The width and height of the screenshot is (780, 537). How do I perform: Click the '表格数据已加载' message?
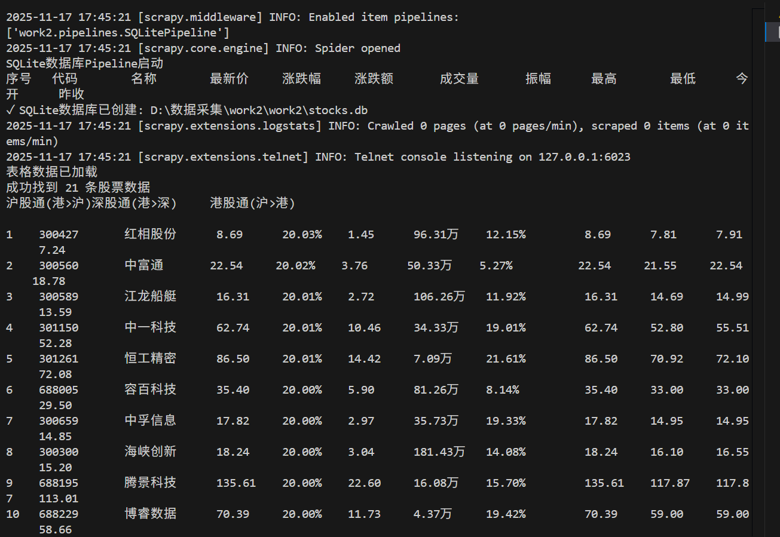click(52, 172)
